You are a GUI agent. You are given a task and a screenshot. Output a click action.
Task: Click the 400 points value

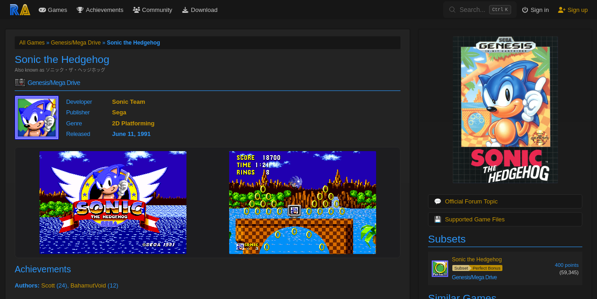tap(567, 265)
